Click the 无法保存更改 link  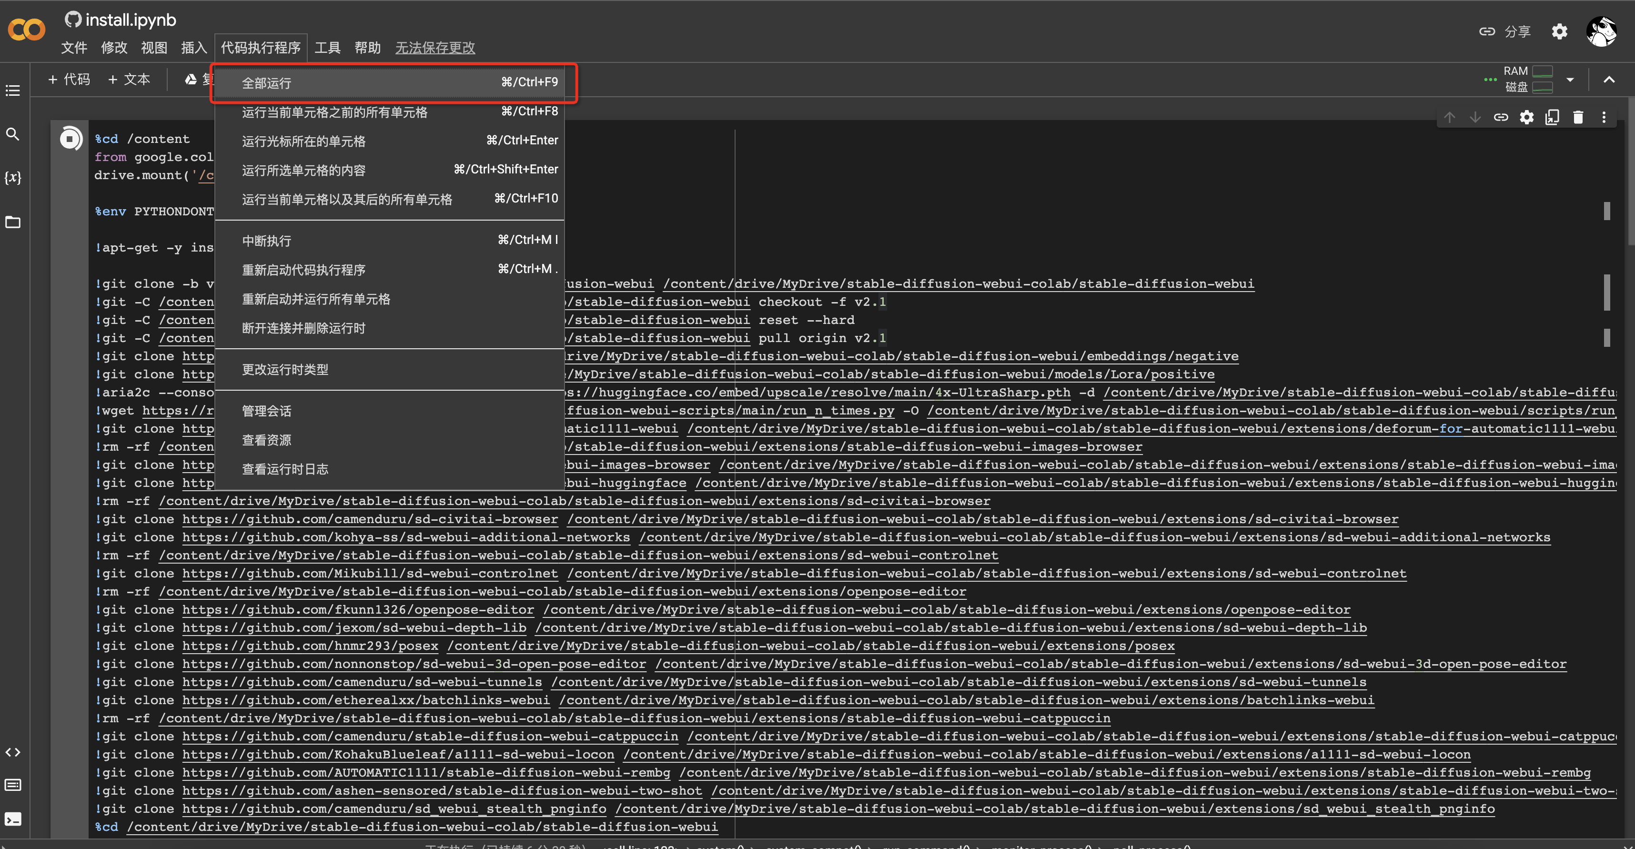click(x=435, y=48)
